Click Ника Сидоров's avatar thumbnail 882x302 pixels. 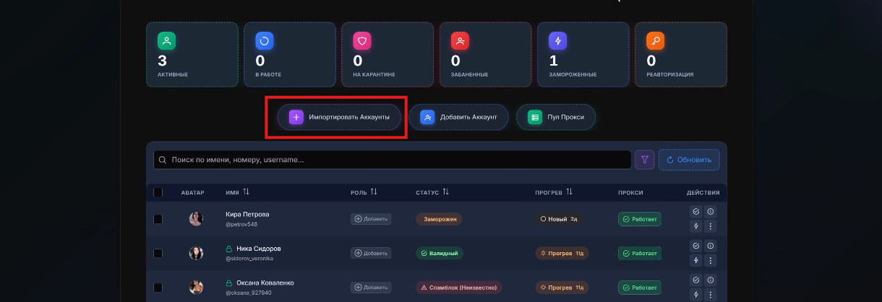[196, 253]
